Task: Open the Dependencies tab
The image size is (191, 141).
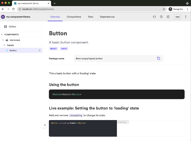Action: [x=107, y=17]
